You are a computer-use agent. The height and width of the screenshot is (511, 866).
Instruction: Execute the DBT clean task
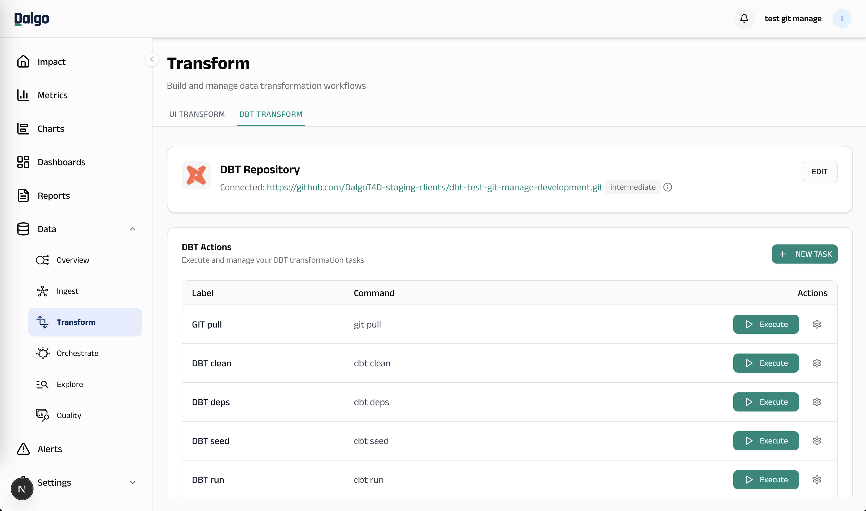pos(766,363)
